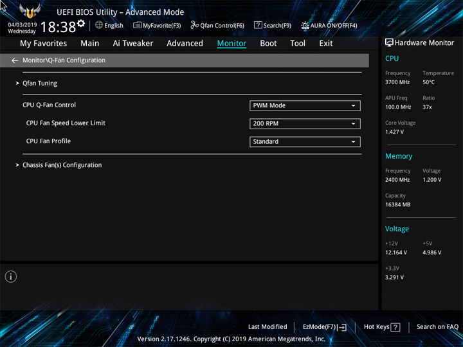This screenshot has width=463, height=347.
Task: Open the Exit tab
Action: coord(326,44)
